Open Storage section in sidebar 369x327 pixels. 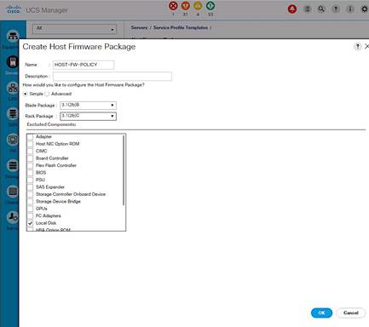pyautogui.click(x=13, y=165)
